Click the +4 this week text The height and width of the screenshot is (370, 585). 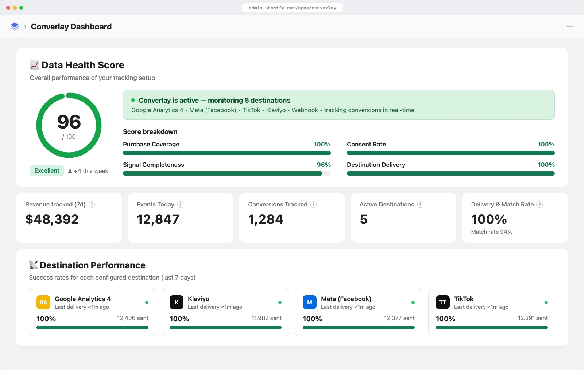click(91, 171)
